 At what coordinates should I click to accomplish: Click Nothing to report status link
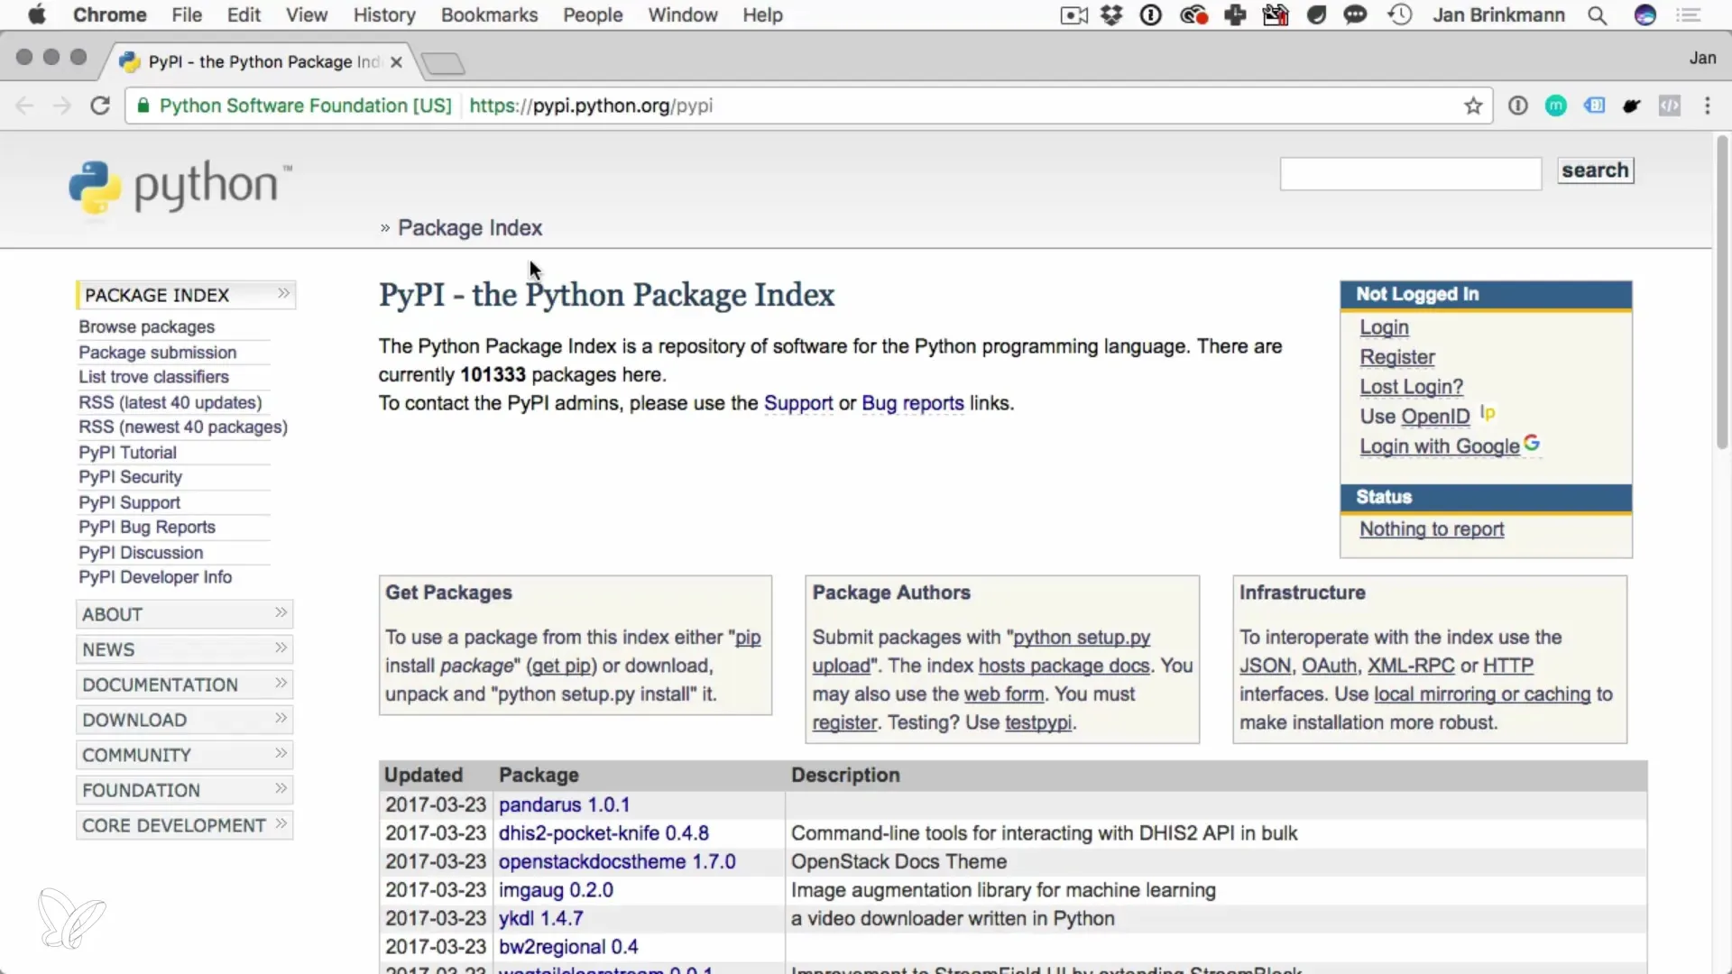tap(1432, 529)
